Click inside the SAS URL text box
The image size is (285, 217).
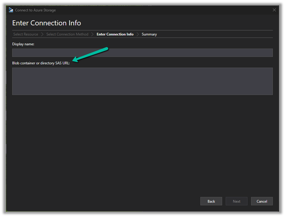(142, 81)
